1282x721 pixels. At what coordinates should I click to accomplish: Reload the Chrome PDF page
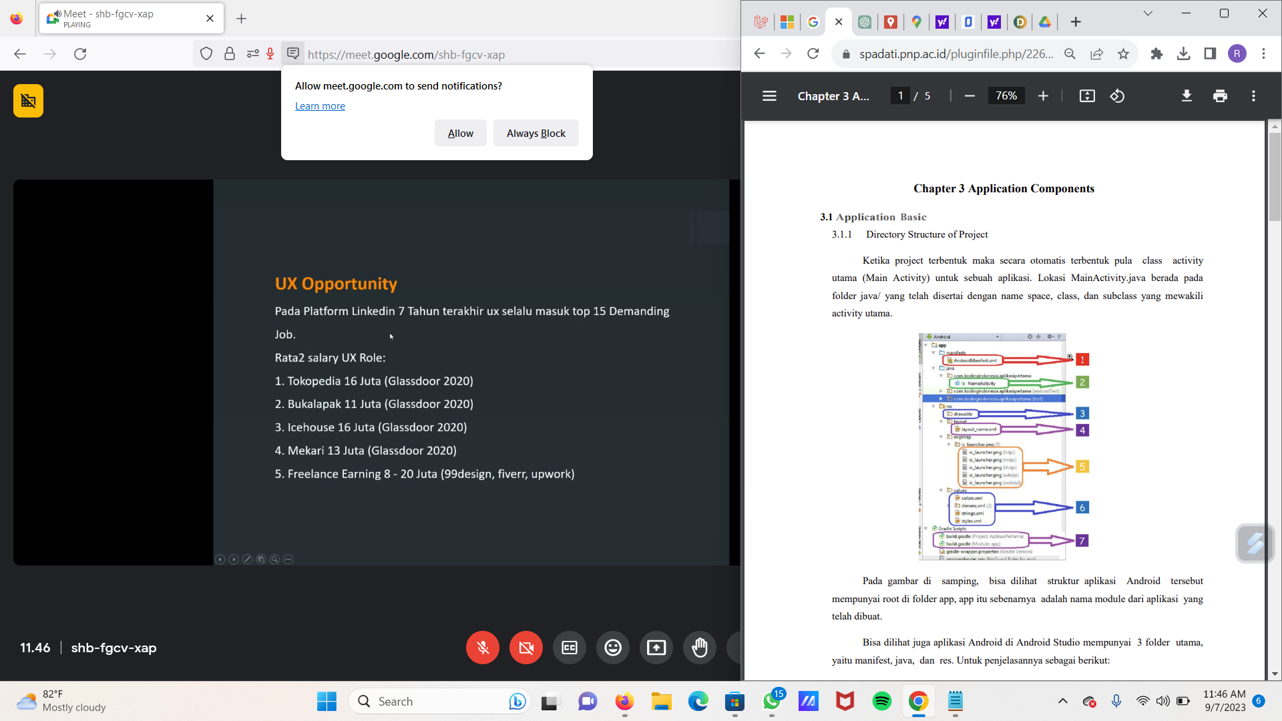(813, 54)
